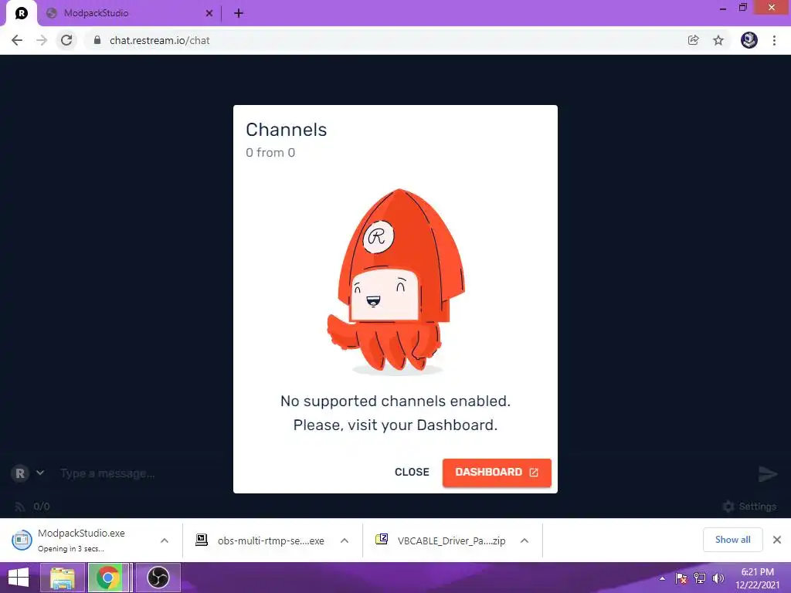Show hidden system tray icons
Viewport: 791px width, 593px height.
(662, 578)
